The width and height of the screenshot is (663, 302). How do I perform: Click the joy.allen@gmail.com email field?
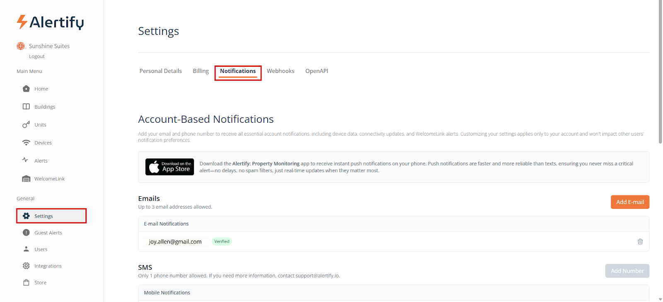[x=175, y=242]
